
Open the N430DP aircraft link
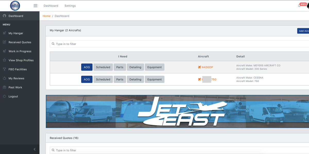click(x=207, y=67)
